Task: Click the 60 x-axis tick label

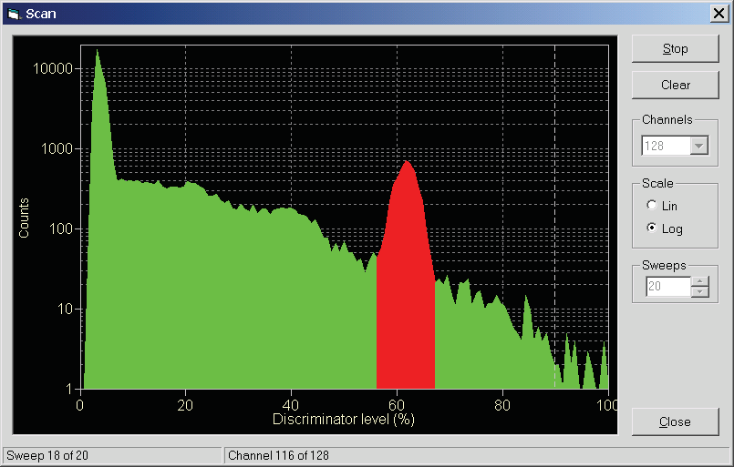Action: 397,405
